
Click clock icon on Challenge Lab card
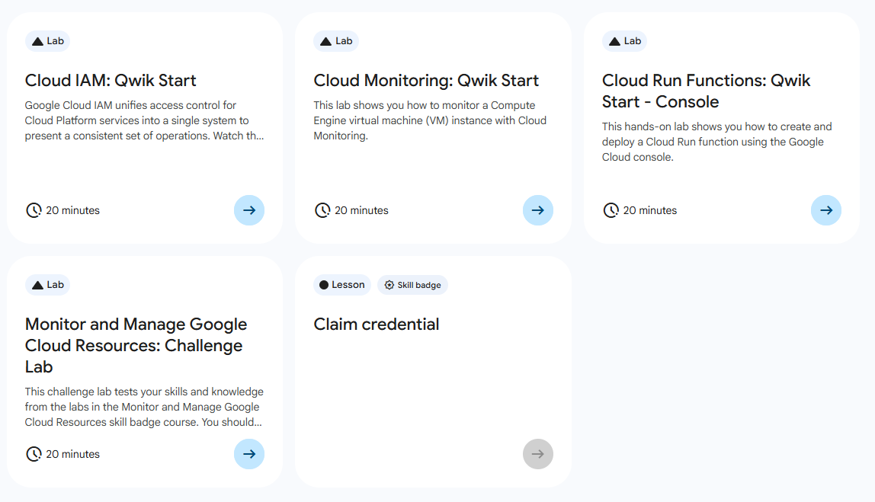coord(34,454)
